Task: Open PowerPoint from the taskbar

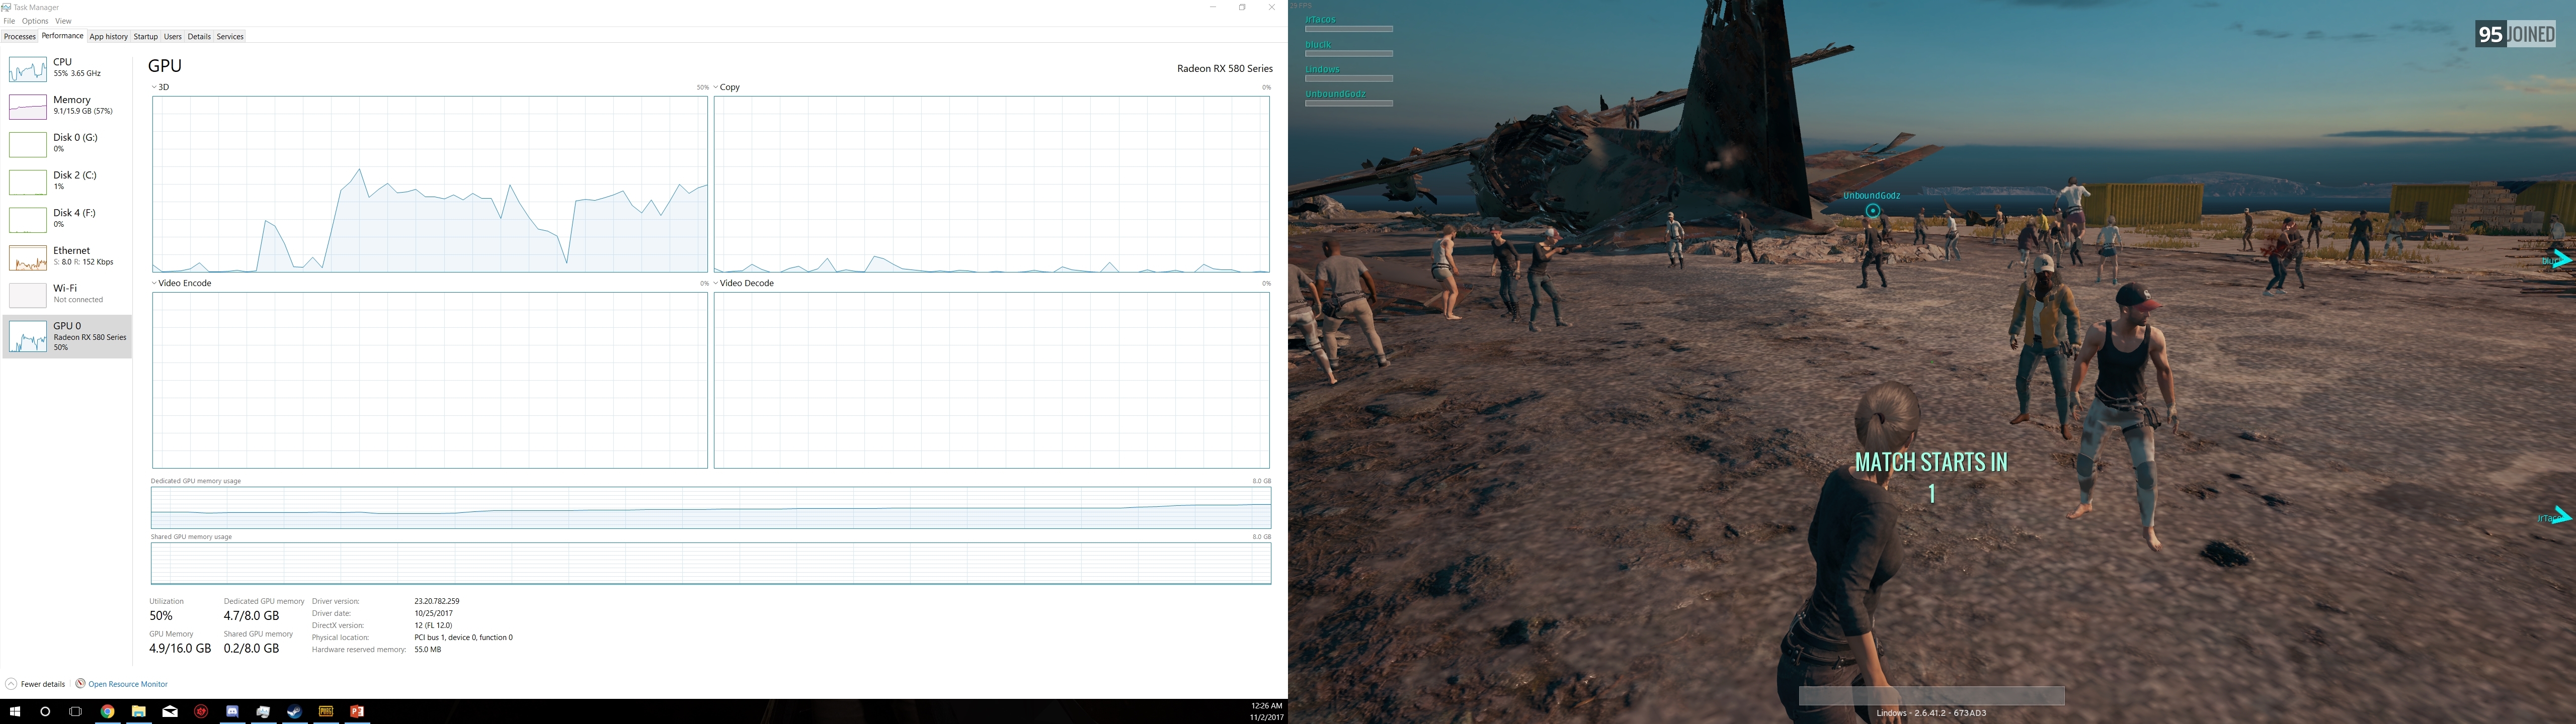Action: tap(356, 712)
